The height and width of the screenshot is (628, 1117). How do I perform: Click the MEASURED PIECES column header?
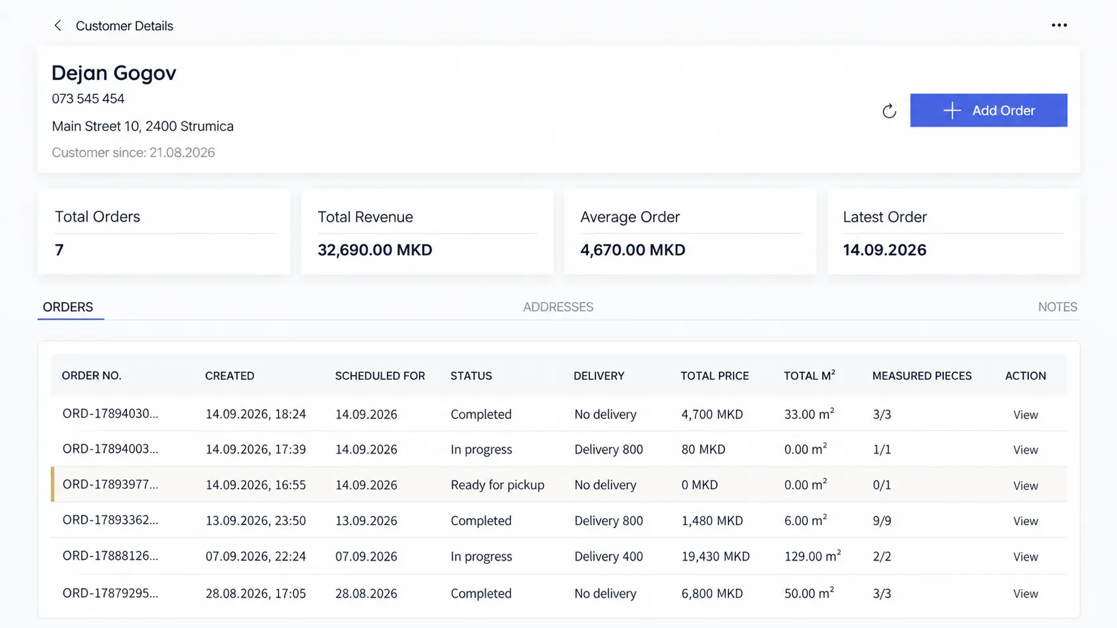coord(922,376)
